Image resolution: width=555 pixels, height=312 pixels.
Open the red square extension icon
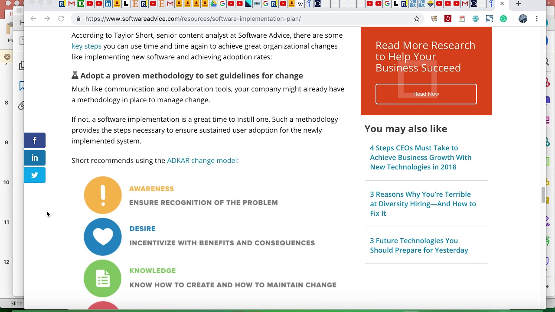448,19
